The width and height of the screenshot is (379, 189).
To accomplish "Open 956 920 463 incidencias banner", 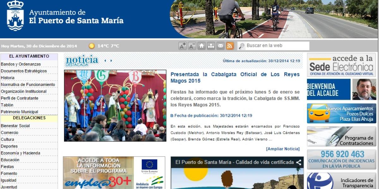I will (341, 159).
